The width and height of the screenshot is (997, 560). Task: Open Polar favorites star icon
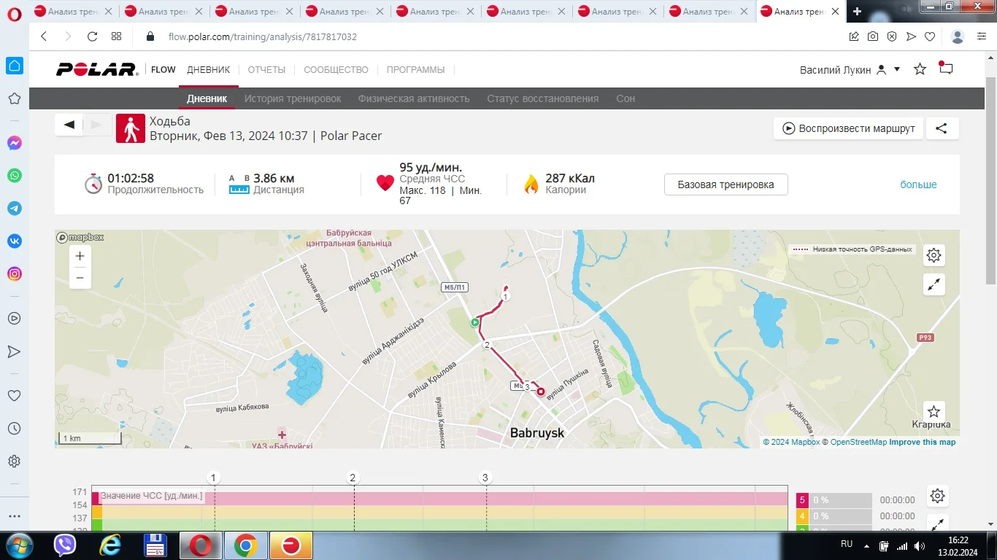(x=920, y=69)
